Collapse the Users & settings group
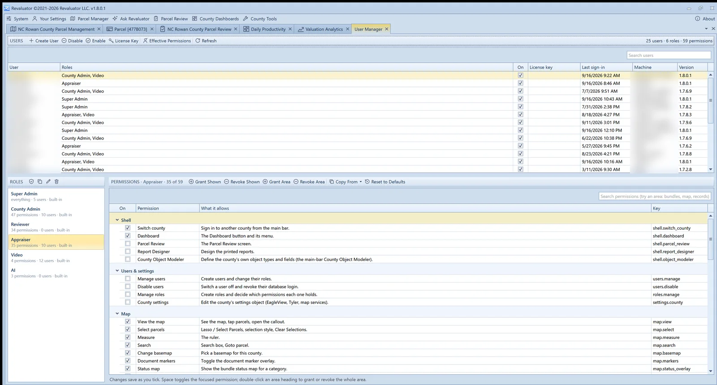The height and width of the screenshot is (385, 717). (x=117, y=271)
